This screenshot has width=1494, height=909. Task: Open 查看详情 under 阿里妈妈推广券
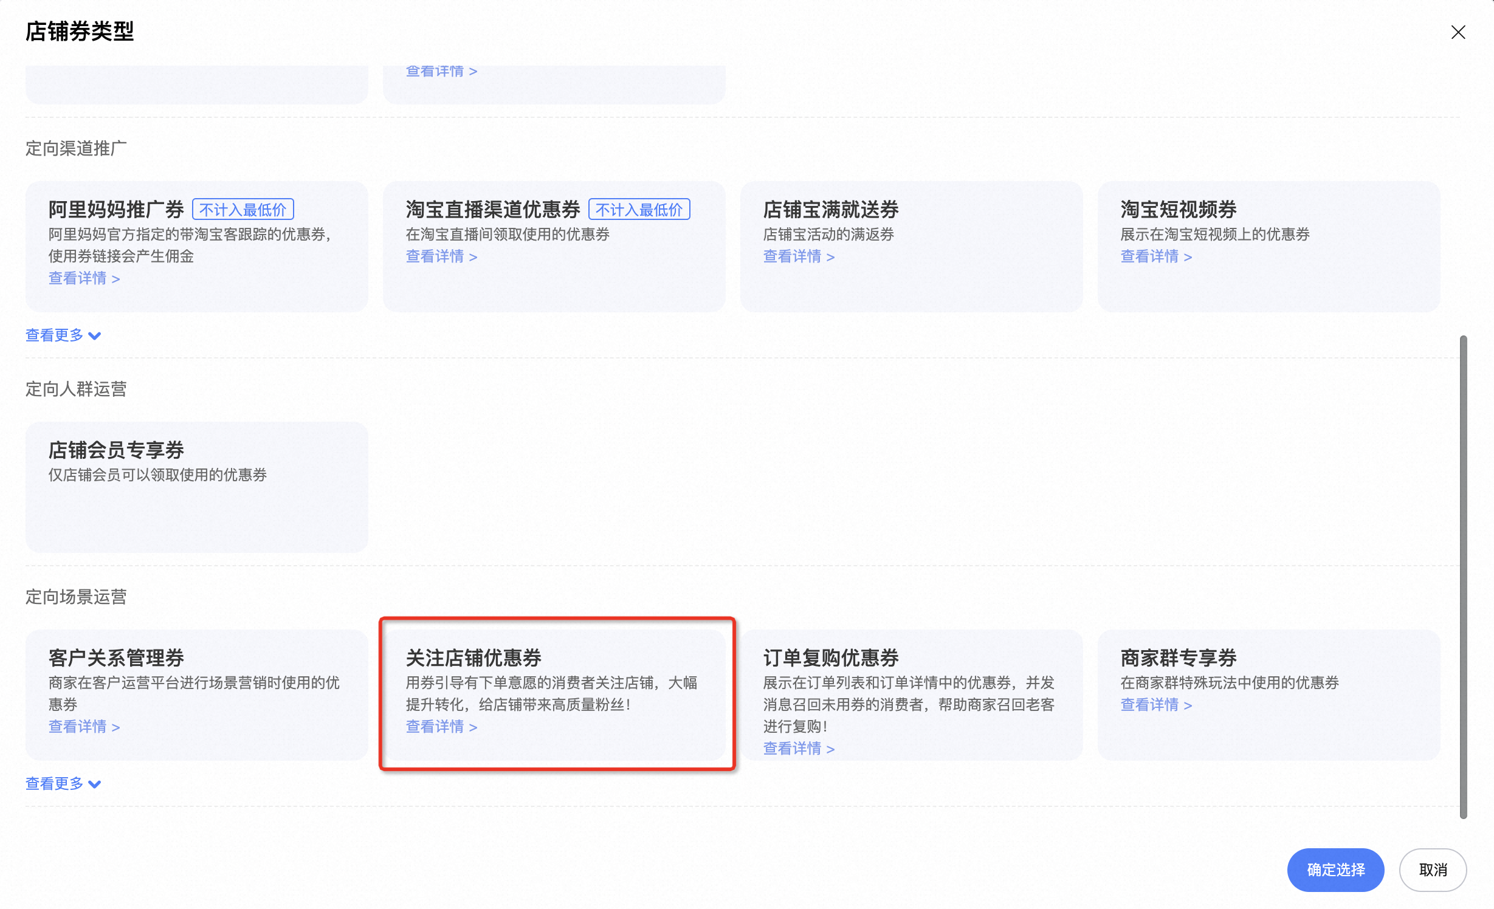point(84,278)
